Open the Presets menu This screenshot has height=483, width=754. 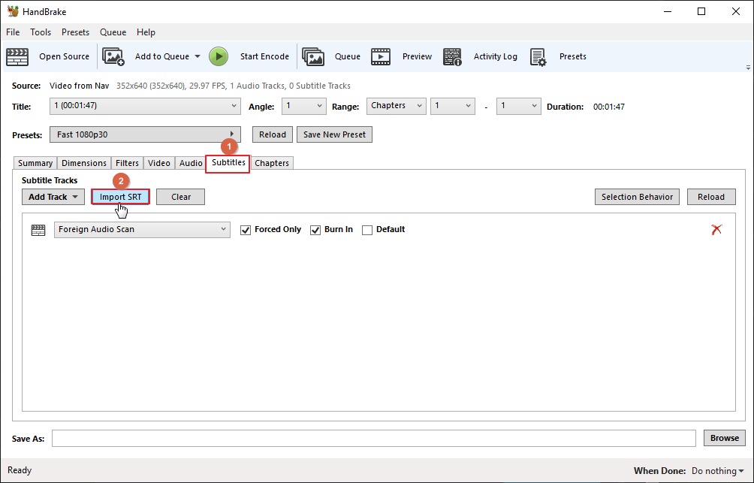76,32
